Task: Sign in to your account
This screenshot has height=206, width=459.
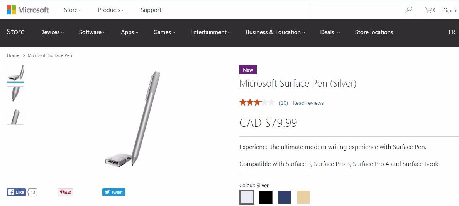Action: coord(450,10)
